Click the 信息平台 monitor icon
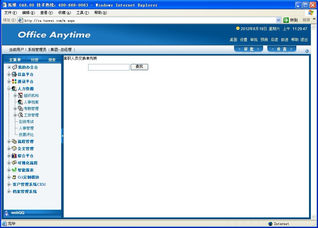Screen dimensions: 318x228 click(x=14, y=74)
